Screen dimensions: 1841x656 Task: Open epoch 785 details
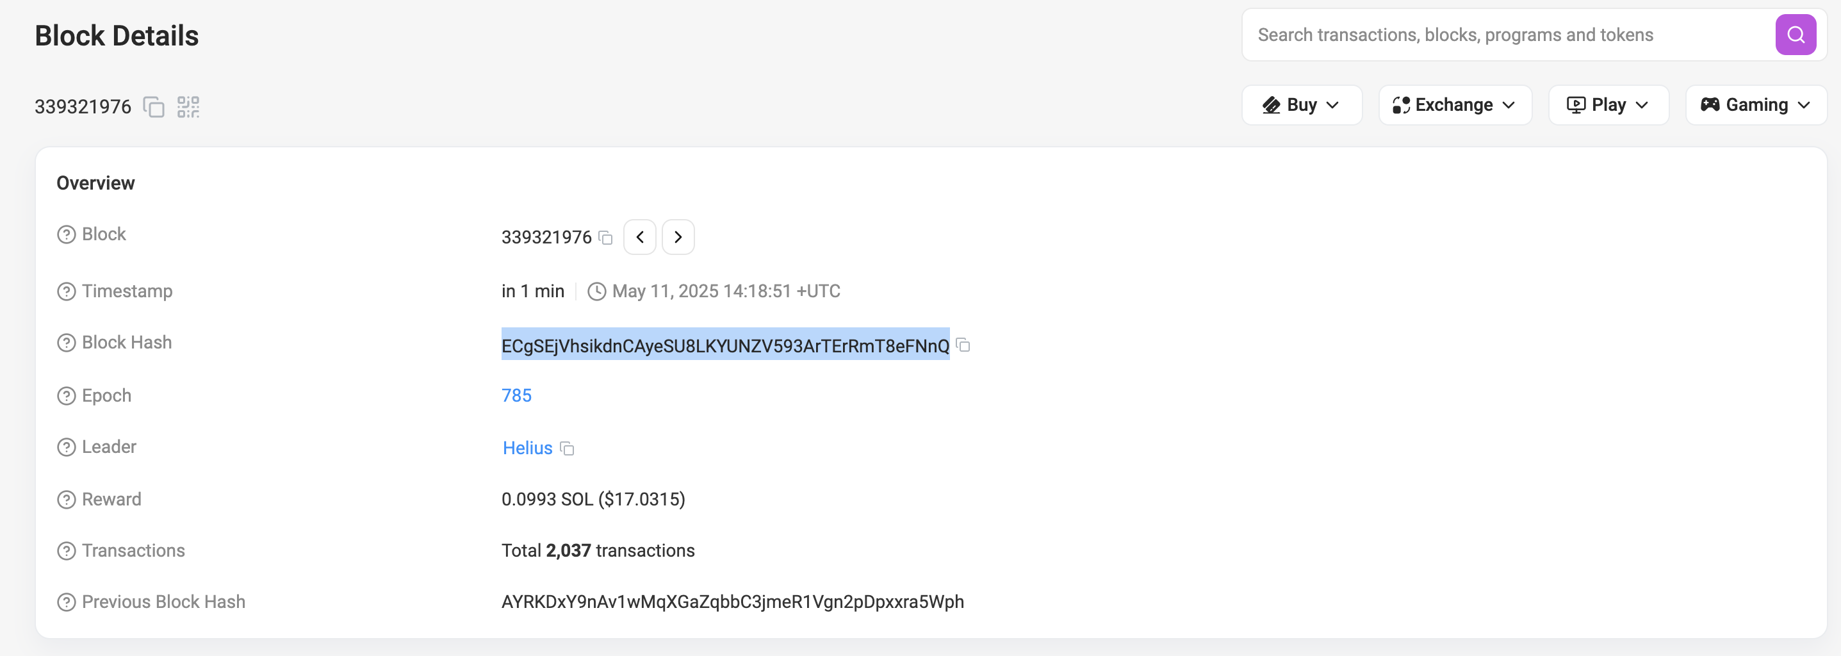(516, 395)
